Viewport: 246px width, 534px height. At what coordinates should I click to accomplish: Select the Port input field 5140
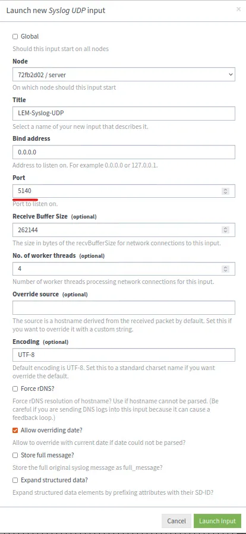124,191
